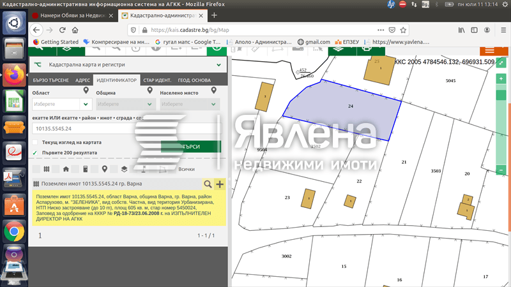Filter results by building (house icon)
Viewport: 511px width, 287px height.
(x=66, y=169)
